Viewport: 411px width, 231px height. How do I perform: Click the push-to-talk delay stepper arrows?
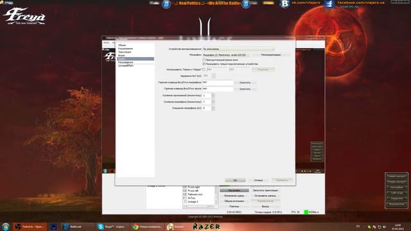tap(214, 76)
